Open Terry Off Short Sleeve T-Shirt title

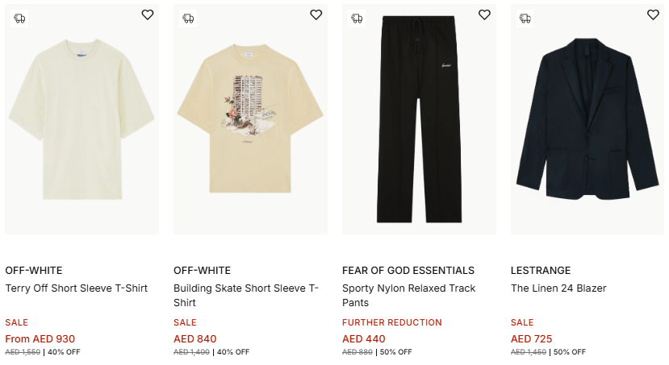pos(77,288)
